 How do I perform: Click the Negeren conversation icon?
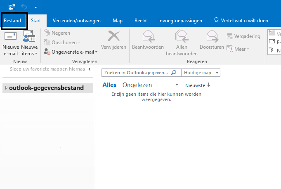[47, 33]
